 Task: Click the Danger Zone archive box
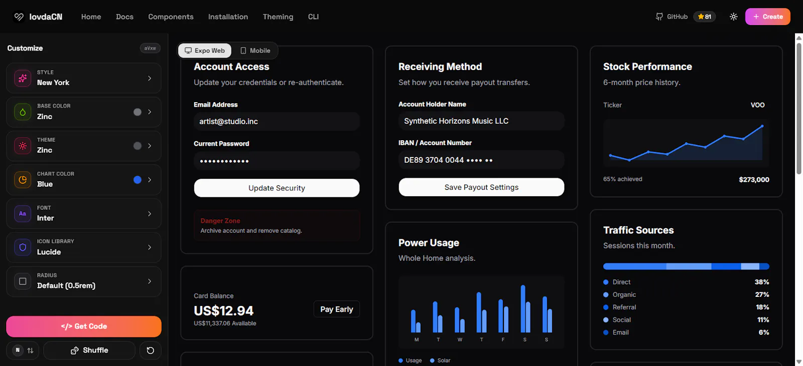[x=277, y=225]
